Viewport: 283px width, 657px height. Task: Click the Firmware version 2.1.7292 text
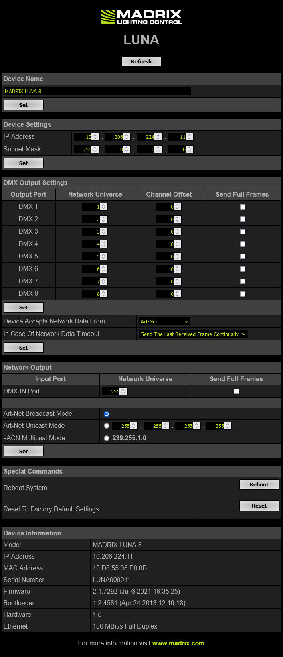pos(136,591)
